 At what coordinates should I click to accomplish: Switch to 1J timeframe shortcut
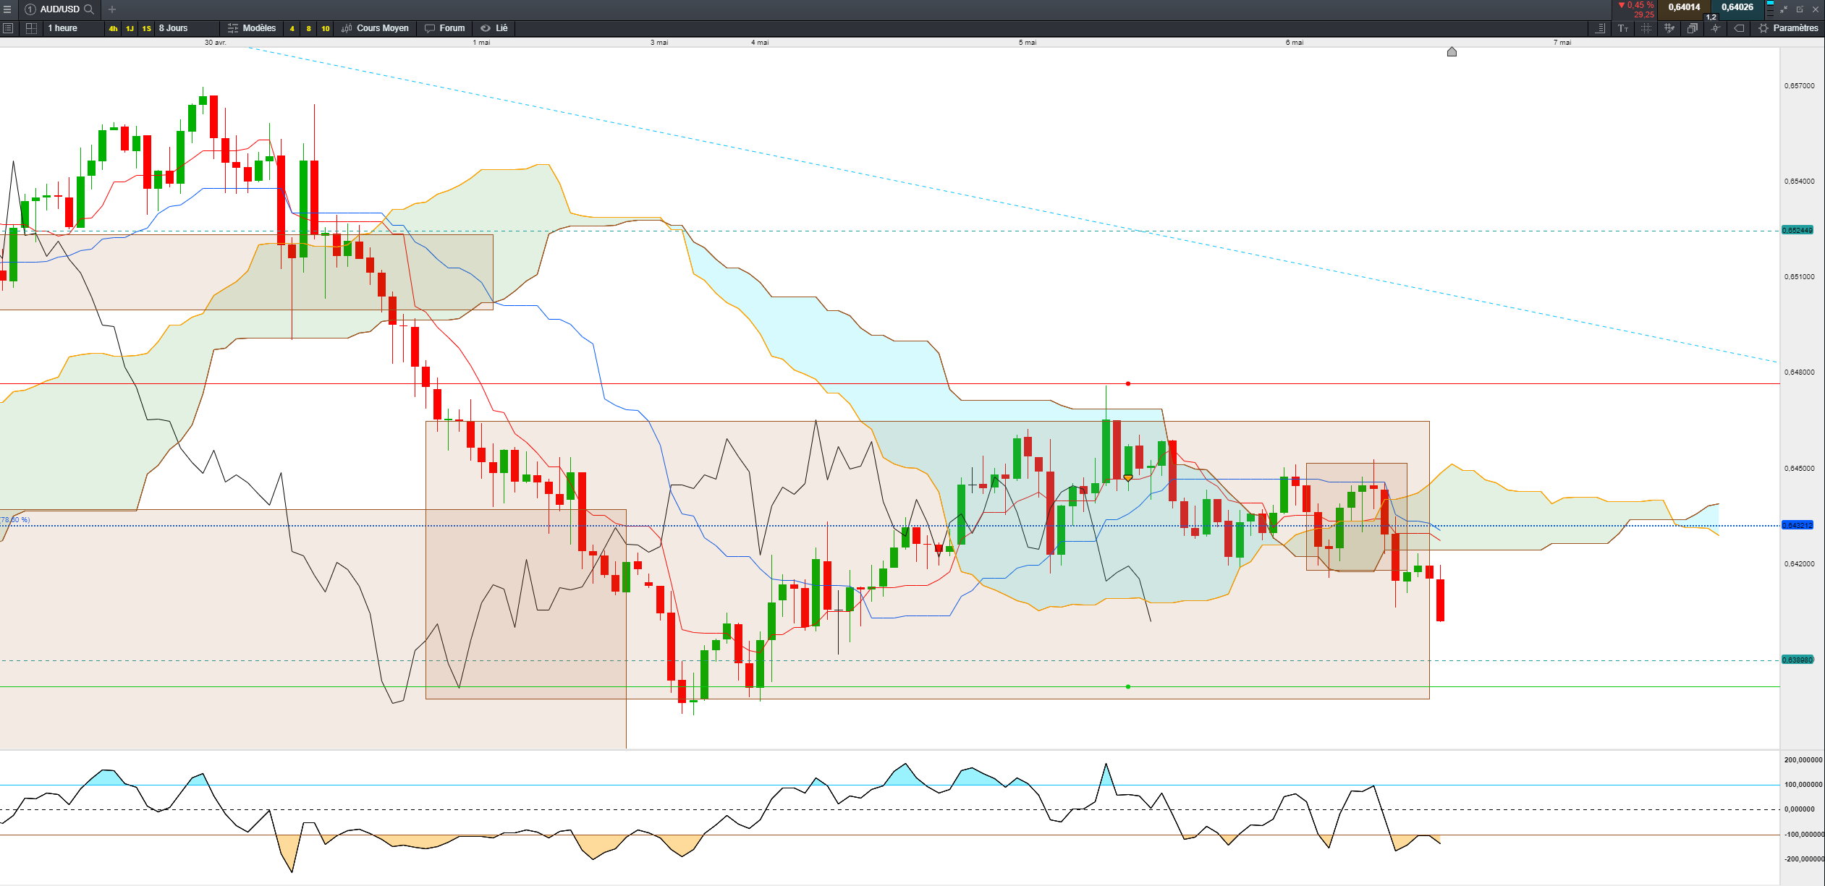(130, 29)
